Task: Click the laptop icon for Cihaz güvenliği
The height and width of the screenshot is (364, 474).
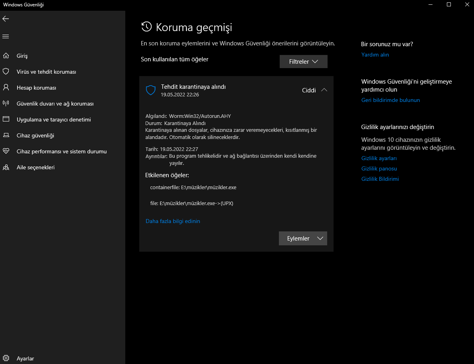Action: pos(6,135)
